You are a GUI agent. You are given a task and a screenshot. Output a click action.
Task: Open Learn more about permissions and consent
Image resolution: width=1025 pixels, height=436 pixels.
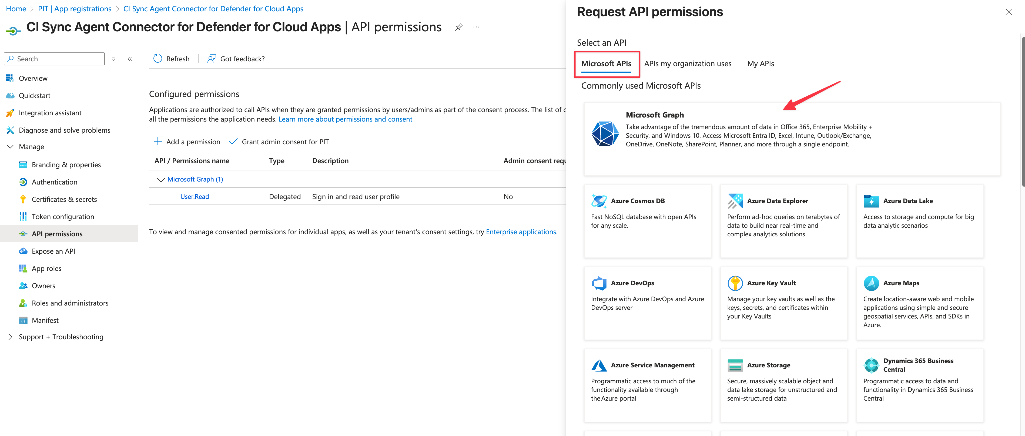[x=345, y=119]
